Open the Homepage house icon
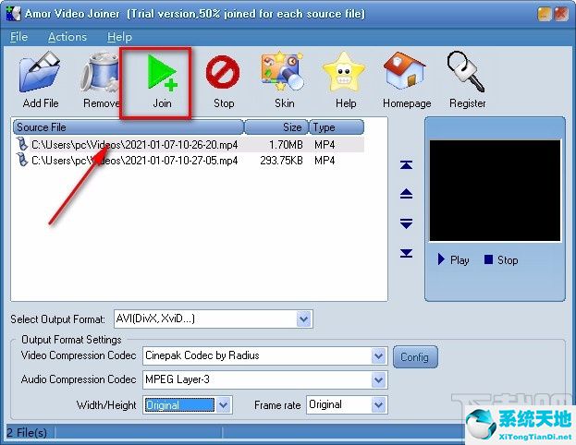This screenshot has width=576, height=445. (x=405, y=76)
